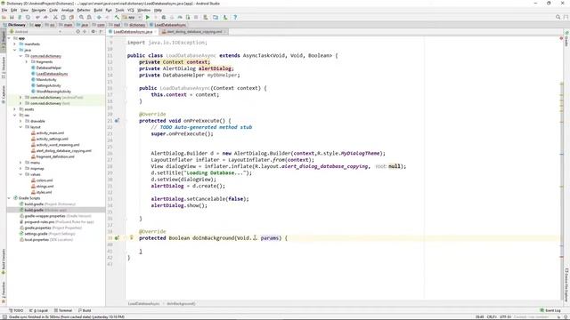The width and height of the screenshot is (570, 320).
Task: Click the Search Everywhere magnifier at top right
Action: (558, 17)
